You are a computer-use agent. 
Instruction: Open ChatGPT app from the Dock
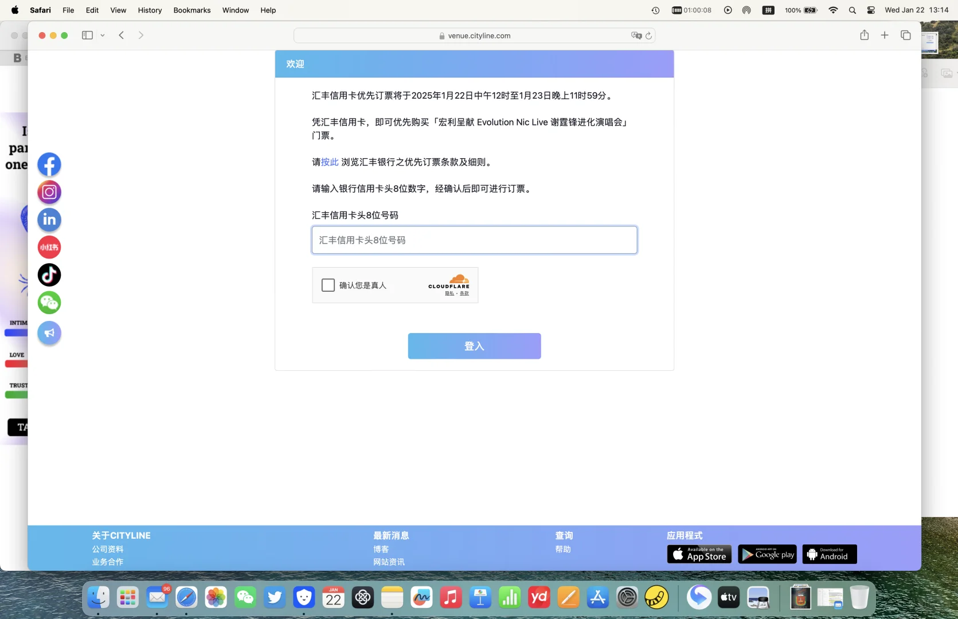362,598
